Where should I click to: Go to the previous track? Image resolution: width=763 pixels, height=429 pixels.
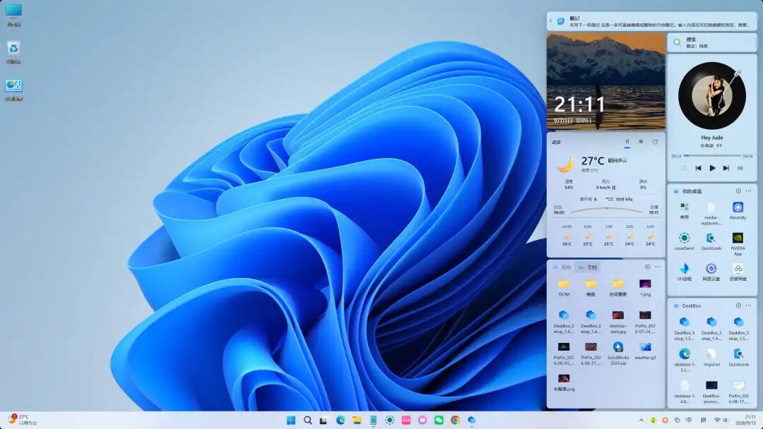pos(698,168)
